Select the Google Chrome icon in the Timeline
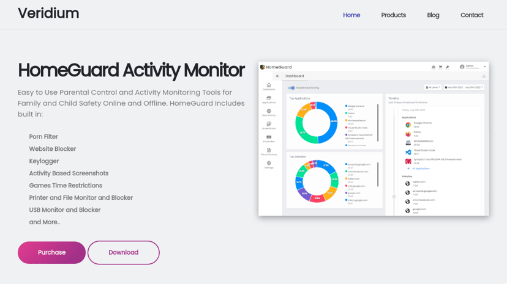The height and width of the screenshot is (284, 507). (x=408, y=125)
